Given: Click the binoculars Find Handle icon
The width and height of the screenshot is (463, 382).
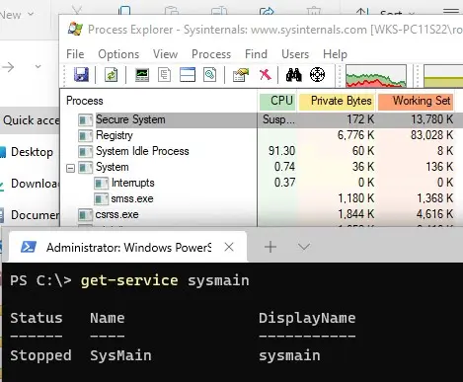Looking at the screenshot, I should [x=293, y=75].
